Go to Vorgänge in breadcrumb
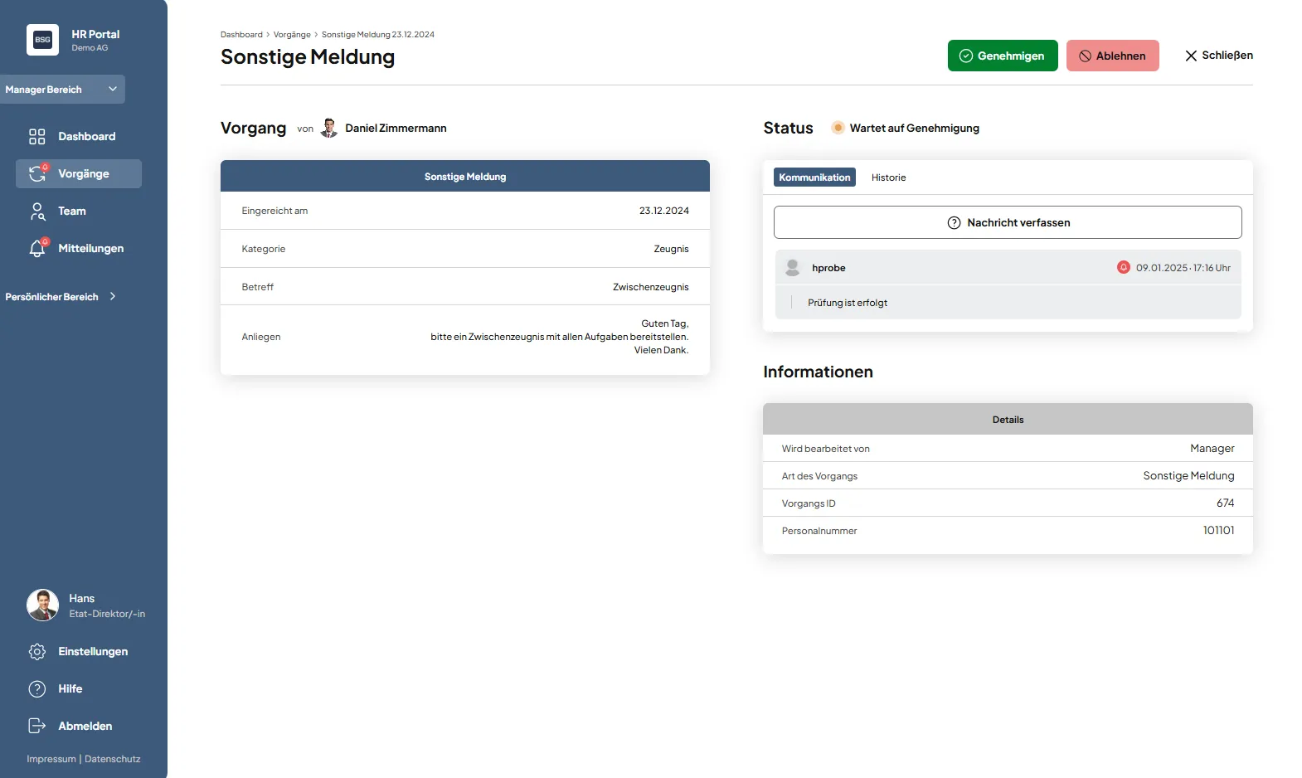Screen dimensions: 1302x778 tap(292, 35)
